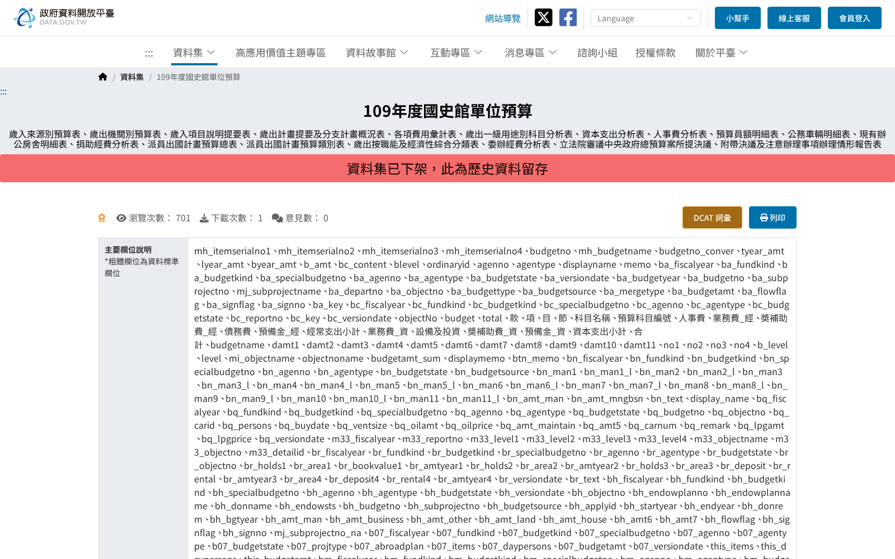Click the DCAT 詞彙 button
The width and height of the screenshot is (895, 559).
pyautogui.click(x=712, y=217)
